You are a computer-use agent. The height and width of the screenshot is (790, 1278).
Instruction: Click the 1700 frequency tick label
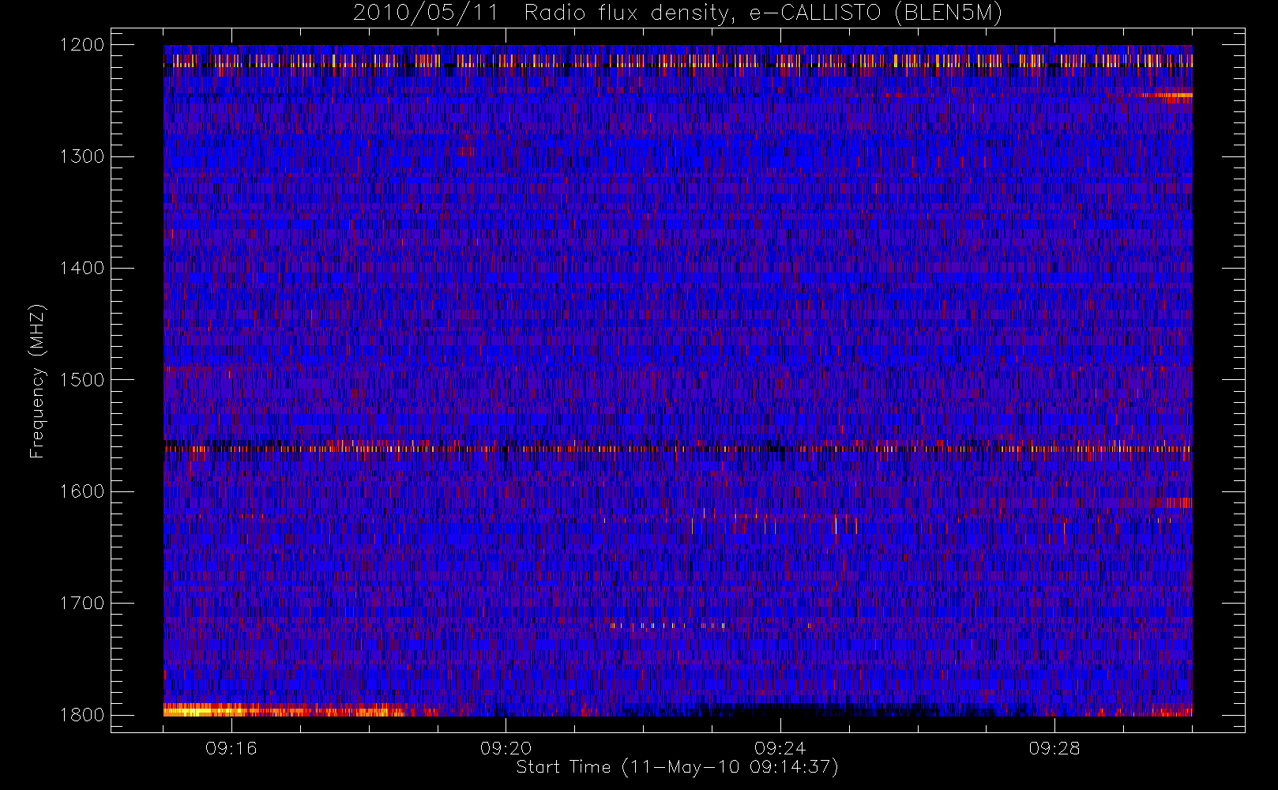pos(82,603)
